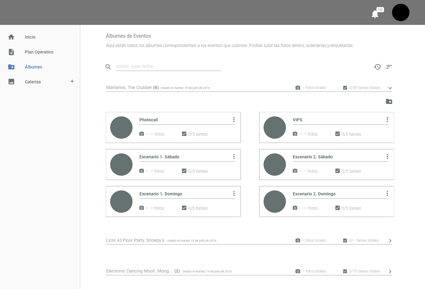Expand Electronic Dancing Moon section chevron
Screen dimensions: 425x289
tap(390, 272)
